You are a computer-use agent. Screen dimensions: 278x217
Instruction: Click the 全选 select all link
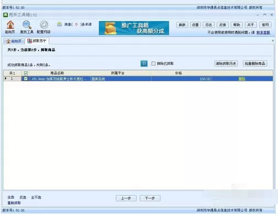(11, 197)
